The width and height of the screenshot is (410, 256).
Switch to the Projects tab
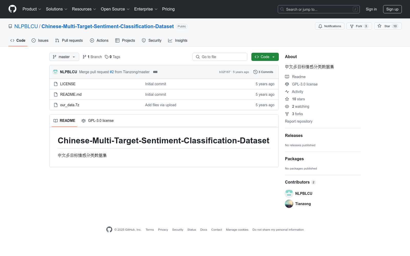(125, 40)
